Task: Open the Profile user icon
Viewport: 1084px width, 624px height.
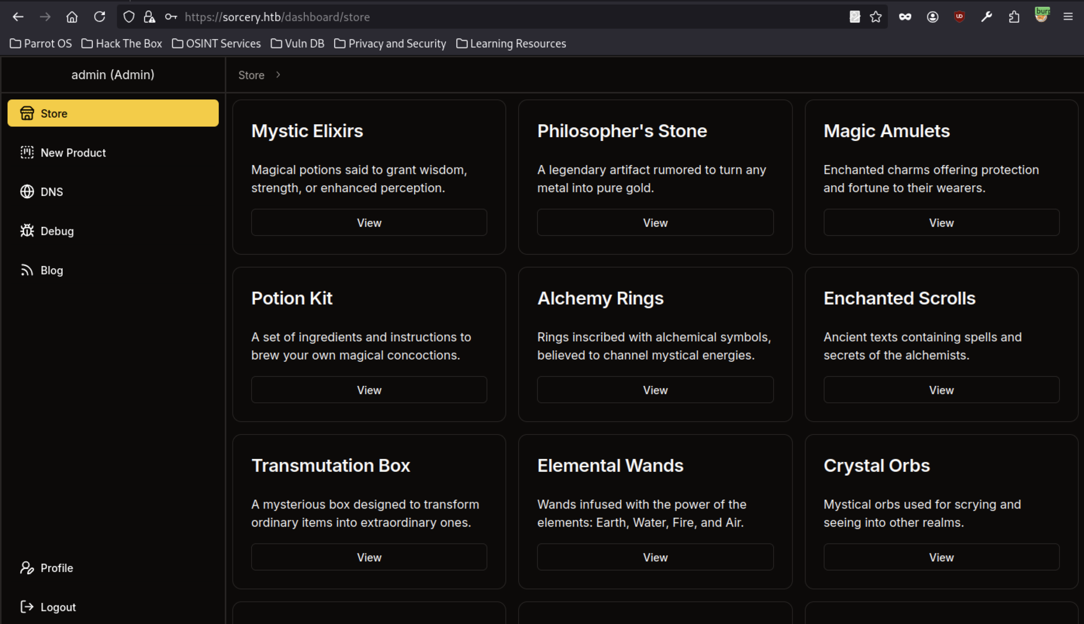Action: click(27, 567)
